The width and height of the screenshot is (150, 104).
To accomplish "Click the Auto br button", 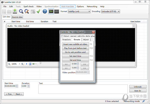I will pyautogui.click(x=138, y=91).
